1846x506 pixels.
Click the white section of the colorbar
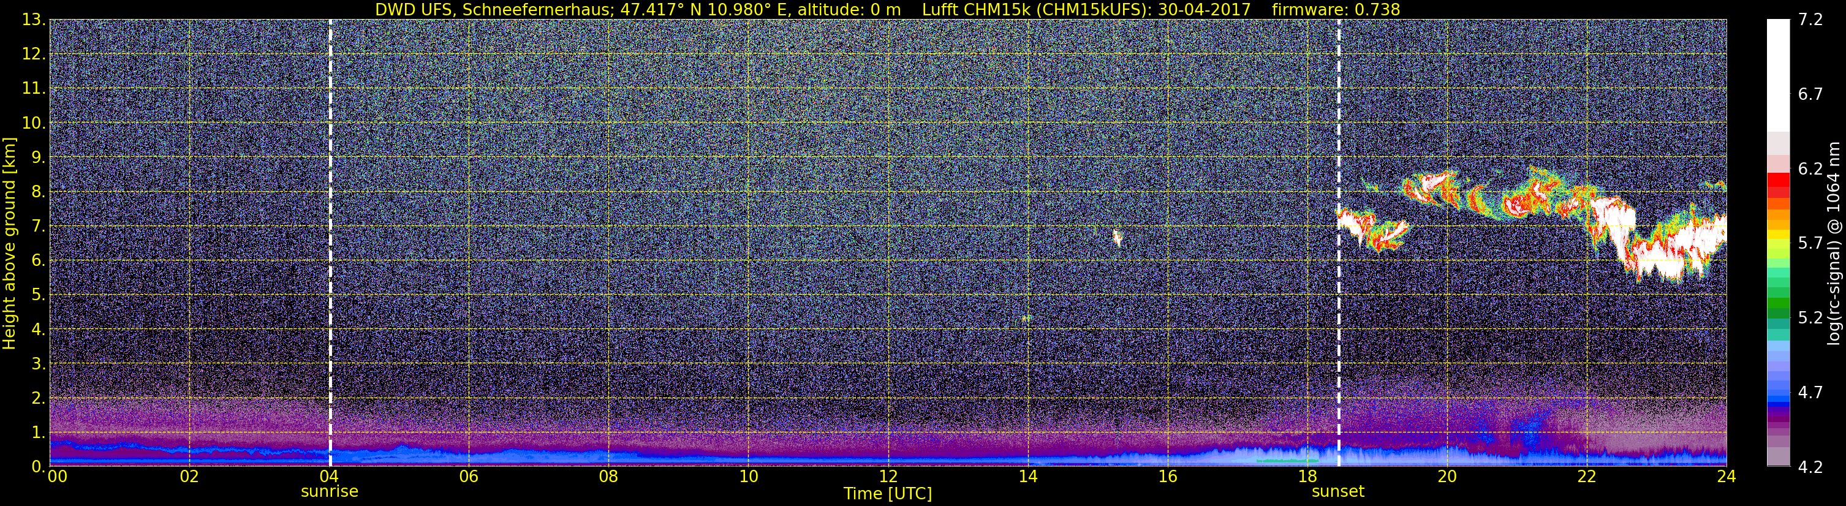[1778, 75]
